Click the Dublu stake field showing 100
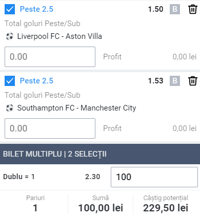The image size is (200, 217). [x=154, y=177]
